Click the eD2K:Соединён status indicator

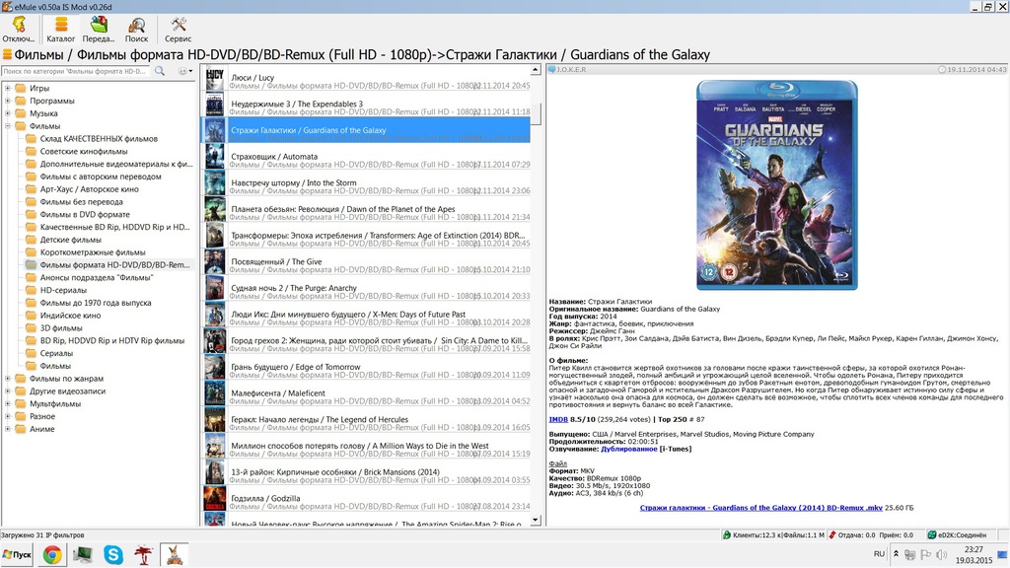point(957,535)
